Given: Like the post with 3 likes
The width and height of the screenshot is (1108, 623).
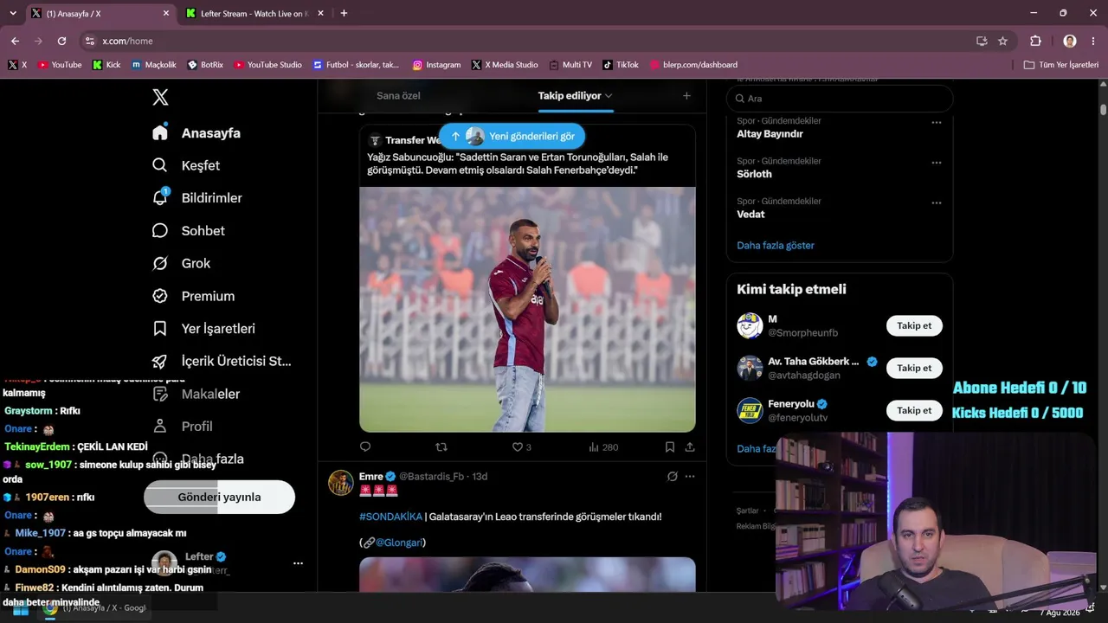Looking at the screenshot, I should coord(521,447).
